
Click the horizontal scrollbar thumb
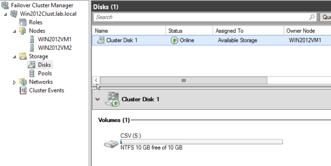click(x=184, y=80)
